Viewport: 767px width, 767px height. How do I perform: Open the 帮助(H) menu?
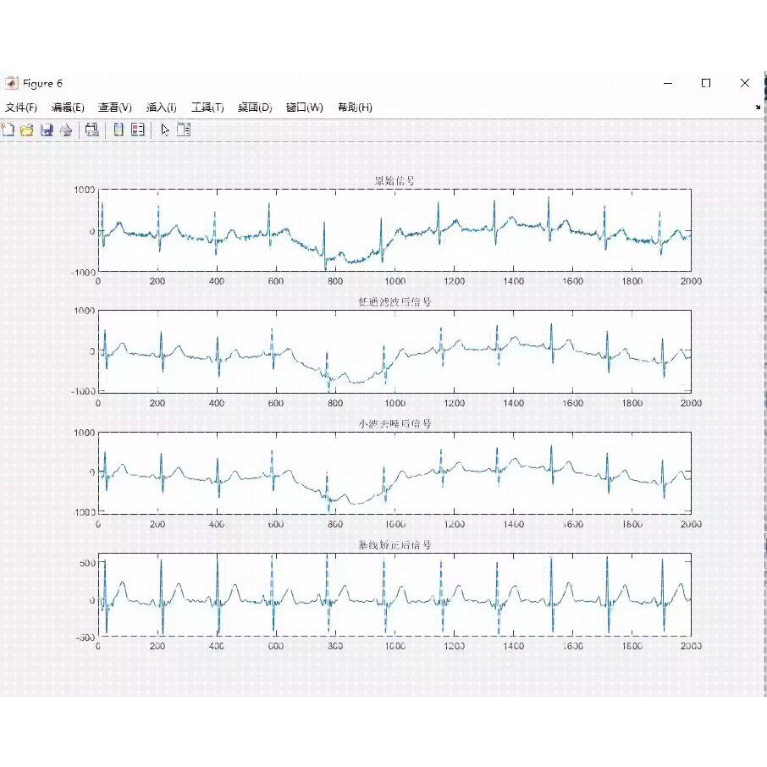click(355, 108)
